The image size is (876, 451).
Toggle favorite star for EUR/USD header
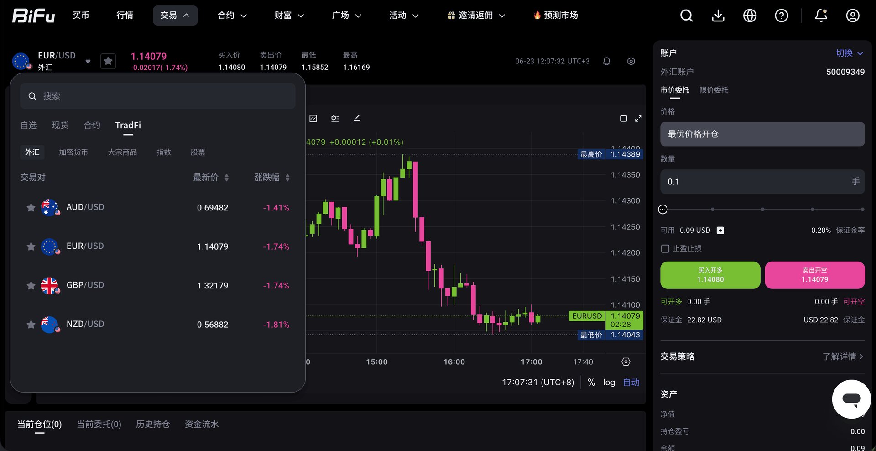tap(108, 61)
